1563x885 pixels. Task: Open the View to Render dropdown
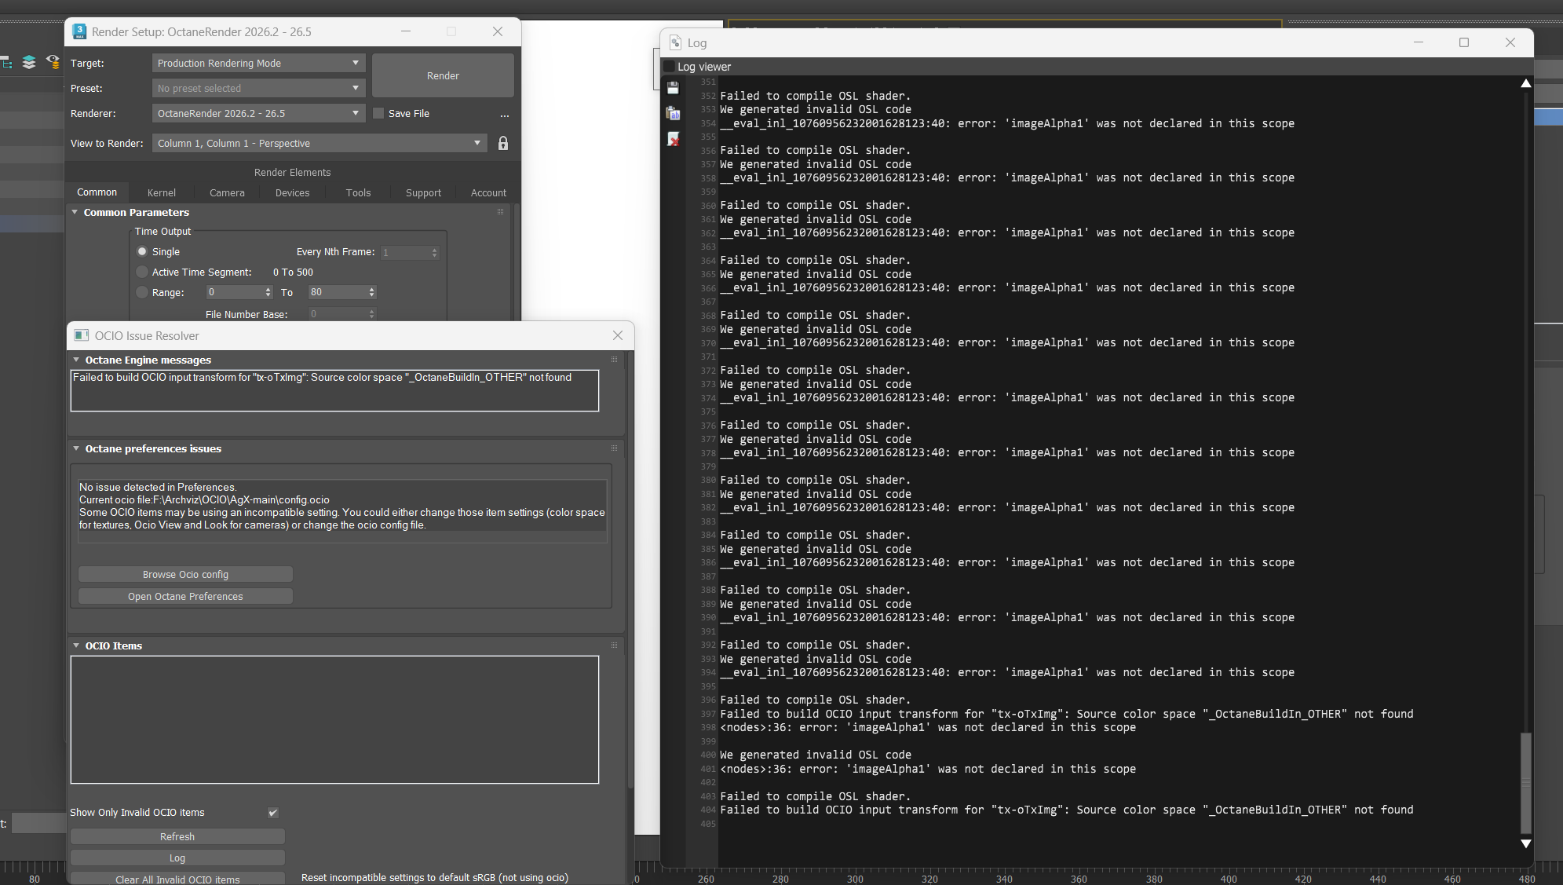(319, 143)
